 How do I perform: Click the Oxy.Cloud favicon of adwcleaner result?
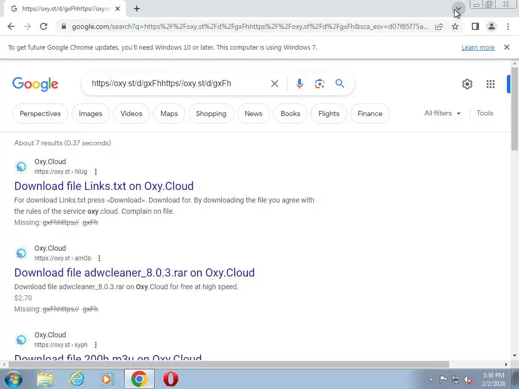tap(21, 253)
